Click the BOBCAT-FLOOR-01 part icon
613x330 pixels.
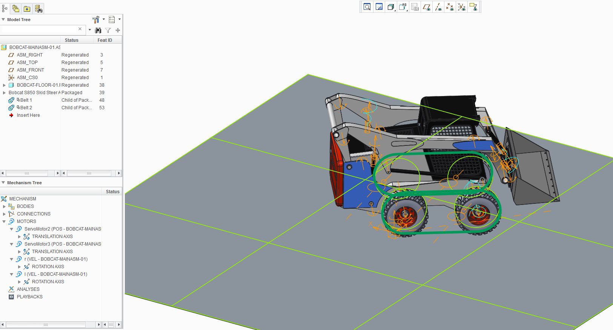[x=11, y=85]
